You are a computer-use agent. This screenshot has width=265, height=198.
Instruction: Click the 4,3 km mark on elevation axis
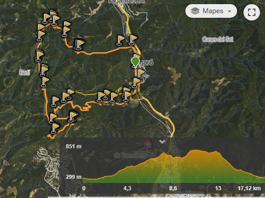127,188
